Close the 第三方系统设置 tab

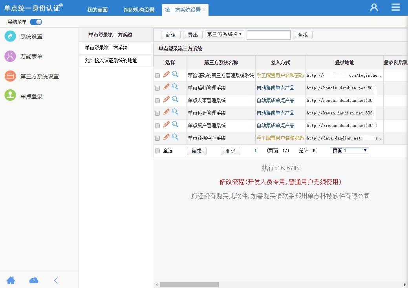(x=204, y=10)
